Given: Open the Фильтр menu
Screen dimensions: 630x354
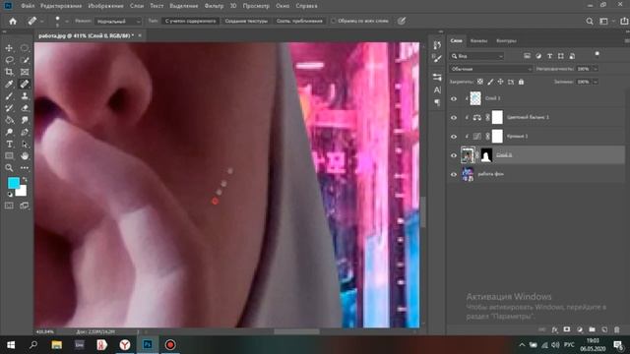Looking at the screenshot, I should (x=214, y=6).
